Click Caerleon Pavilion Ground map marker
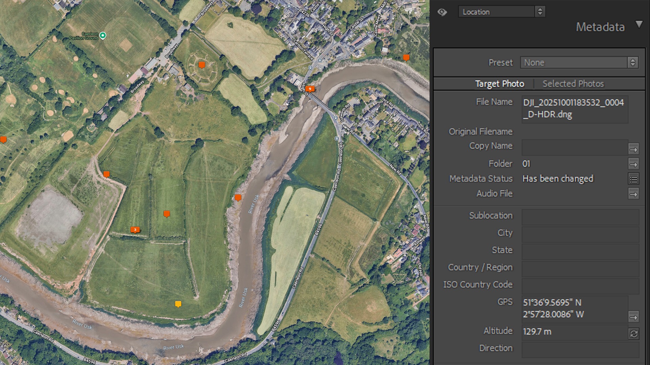650x365 pixels. pyautogui.click(x=103, y=35)
